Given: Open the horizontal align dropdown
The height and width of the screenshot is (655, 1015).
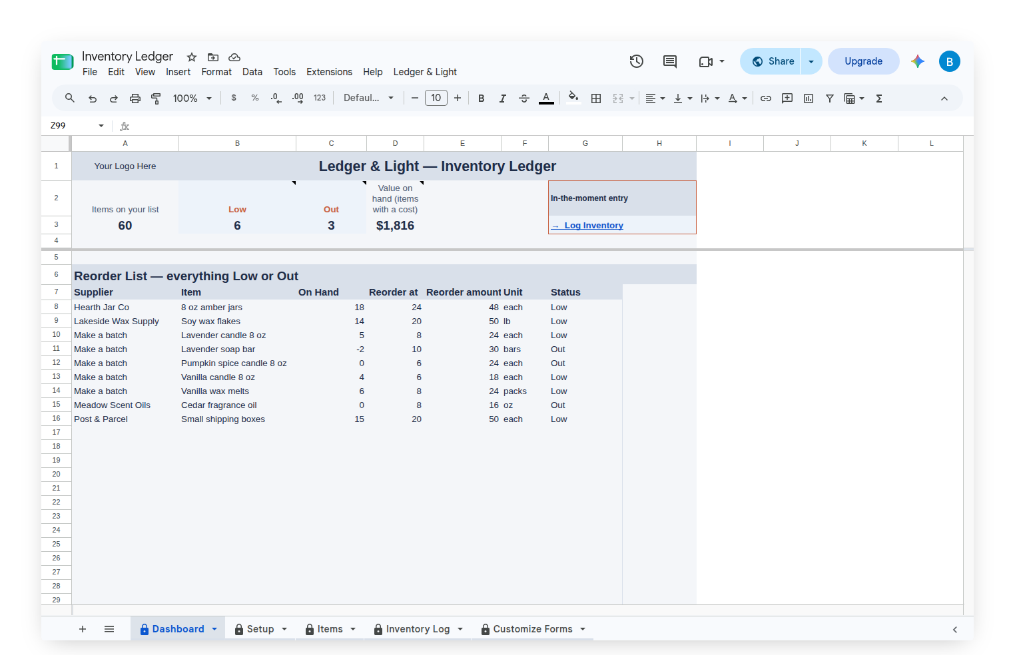Looking at the screenshot, I should tap(655, 99).
